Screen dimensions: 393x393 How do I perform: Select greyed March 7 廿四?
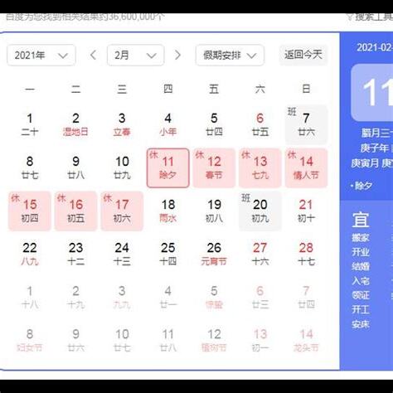[306, 297]
